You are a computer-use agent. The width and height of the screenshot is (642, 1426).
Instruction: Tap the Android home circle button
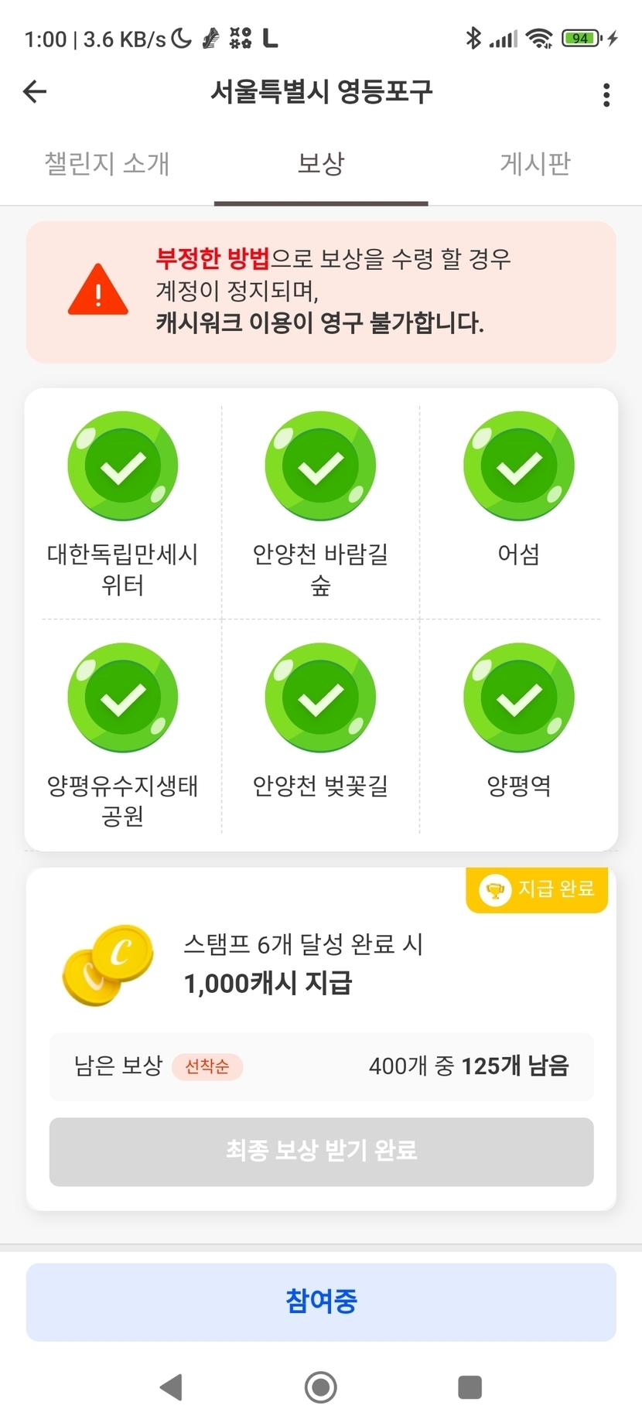click(321, 1387)
